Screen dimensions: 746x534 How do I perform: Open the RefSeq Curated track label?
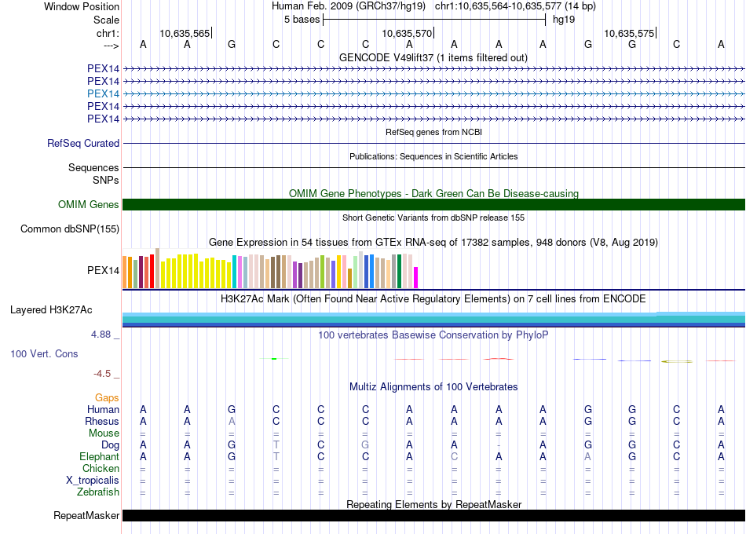[83, 144]
